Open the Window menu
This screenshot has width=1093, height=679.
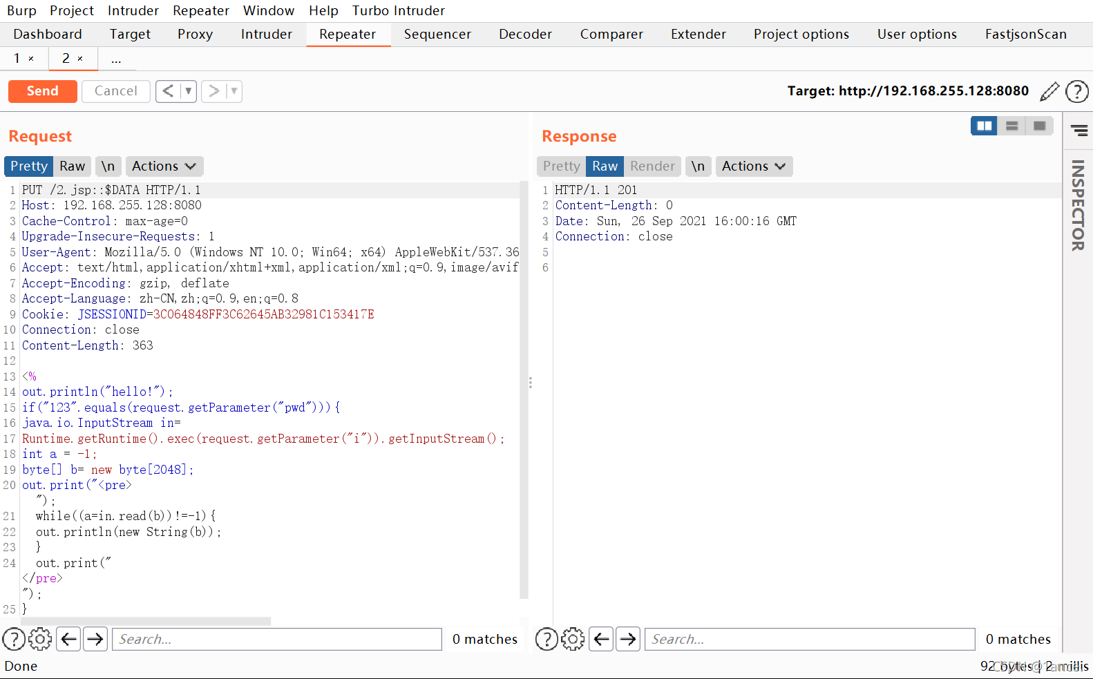coord(269,10)
